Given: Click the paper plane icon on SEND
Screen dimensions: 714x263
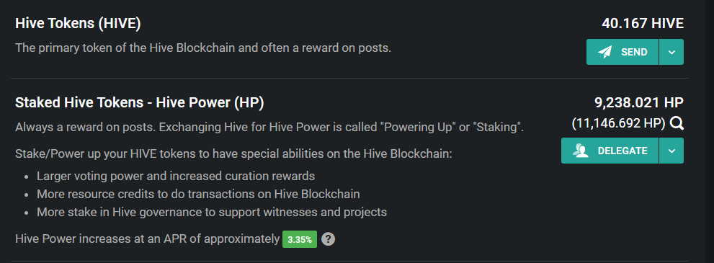Looking at the screenshot, I should point(604,52).
